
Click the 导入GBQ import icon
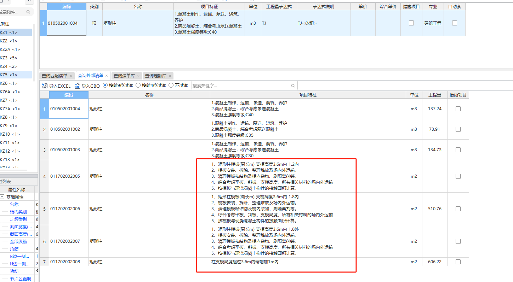(77, 86)
